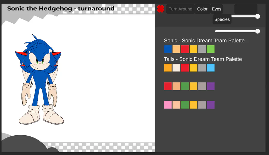
Task: Click the Sonic character drawing on canvas
Action: pos(40,79)
